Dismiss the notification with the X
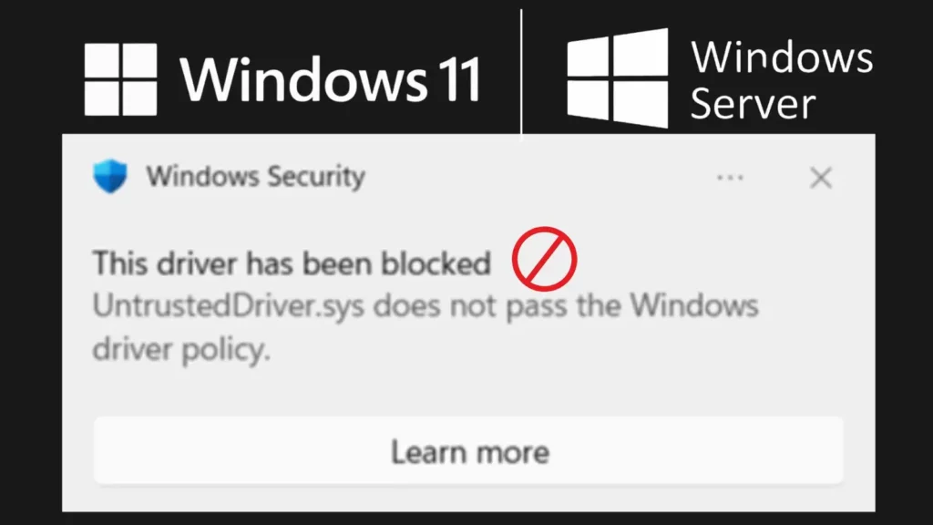Image resolution: width=933 pixels, height=525 pixels. coord(821,179)
